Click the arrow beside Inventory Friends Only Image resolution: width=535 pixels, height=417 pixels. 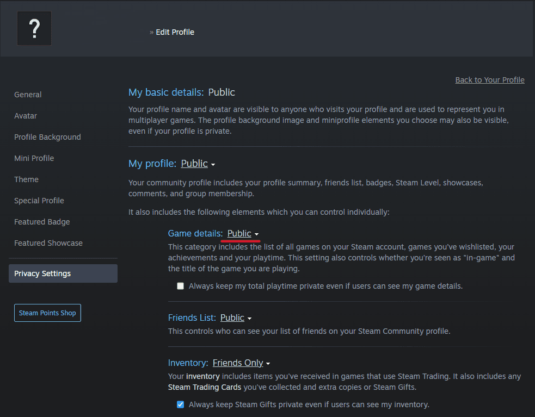(268, 364)
